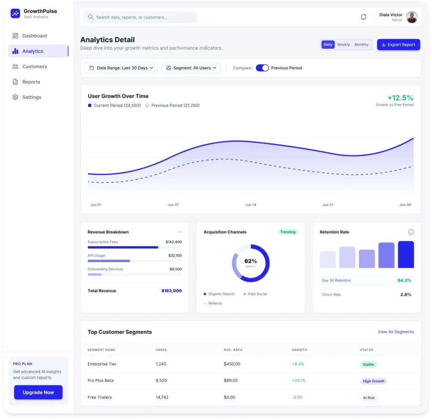432x420 pixels.
Task: Open Settings via the gear icon
Action: (x=14, y=97)
